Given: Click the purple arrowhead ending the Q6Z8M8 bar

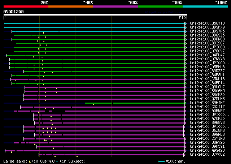Looking at the screenshot, I should click(x=184, y=131).
